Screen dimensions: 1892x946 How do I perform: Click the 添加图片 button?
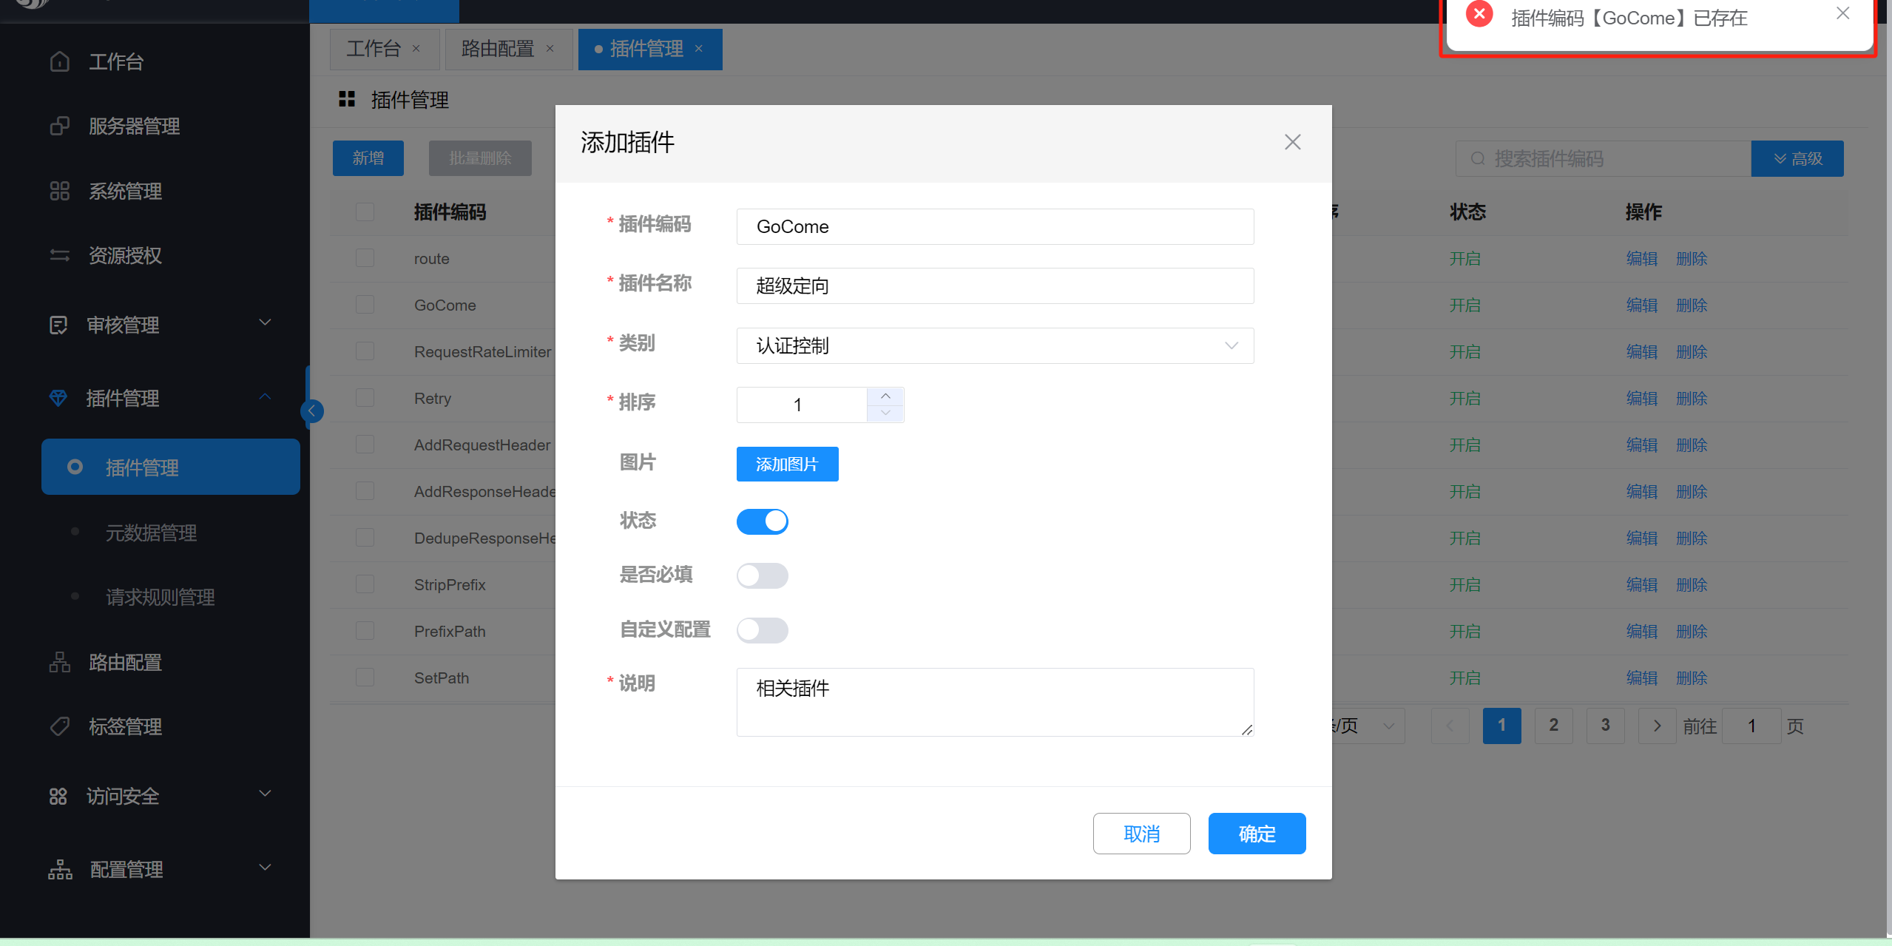tap(787, 464)
